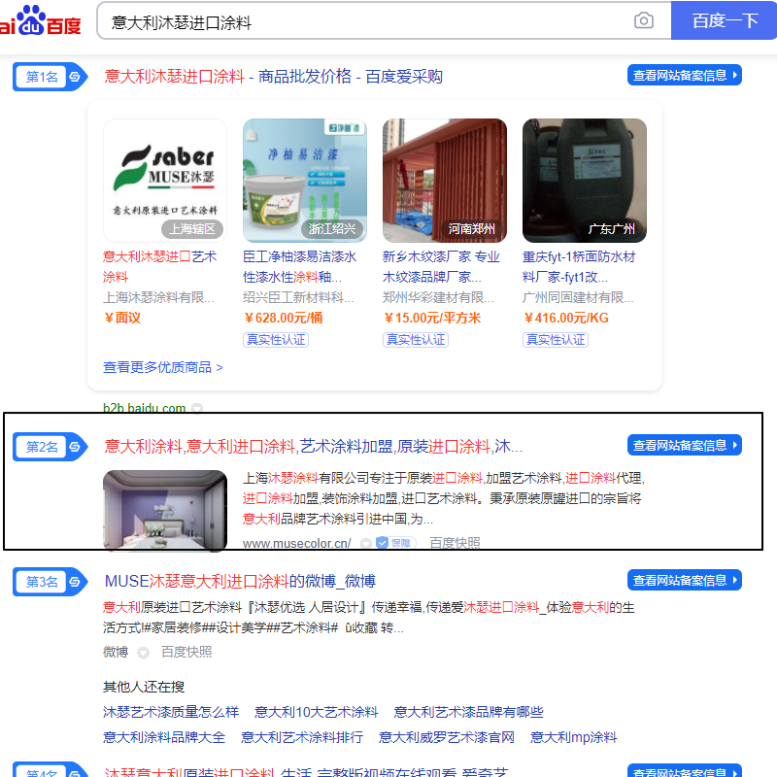Image resolution: width=777 pixels, height=777 pixels.
Task: Search related term 意大利涂料品牌大全
Action: point(164,737)
